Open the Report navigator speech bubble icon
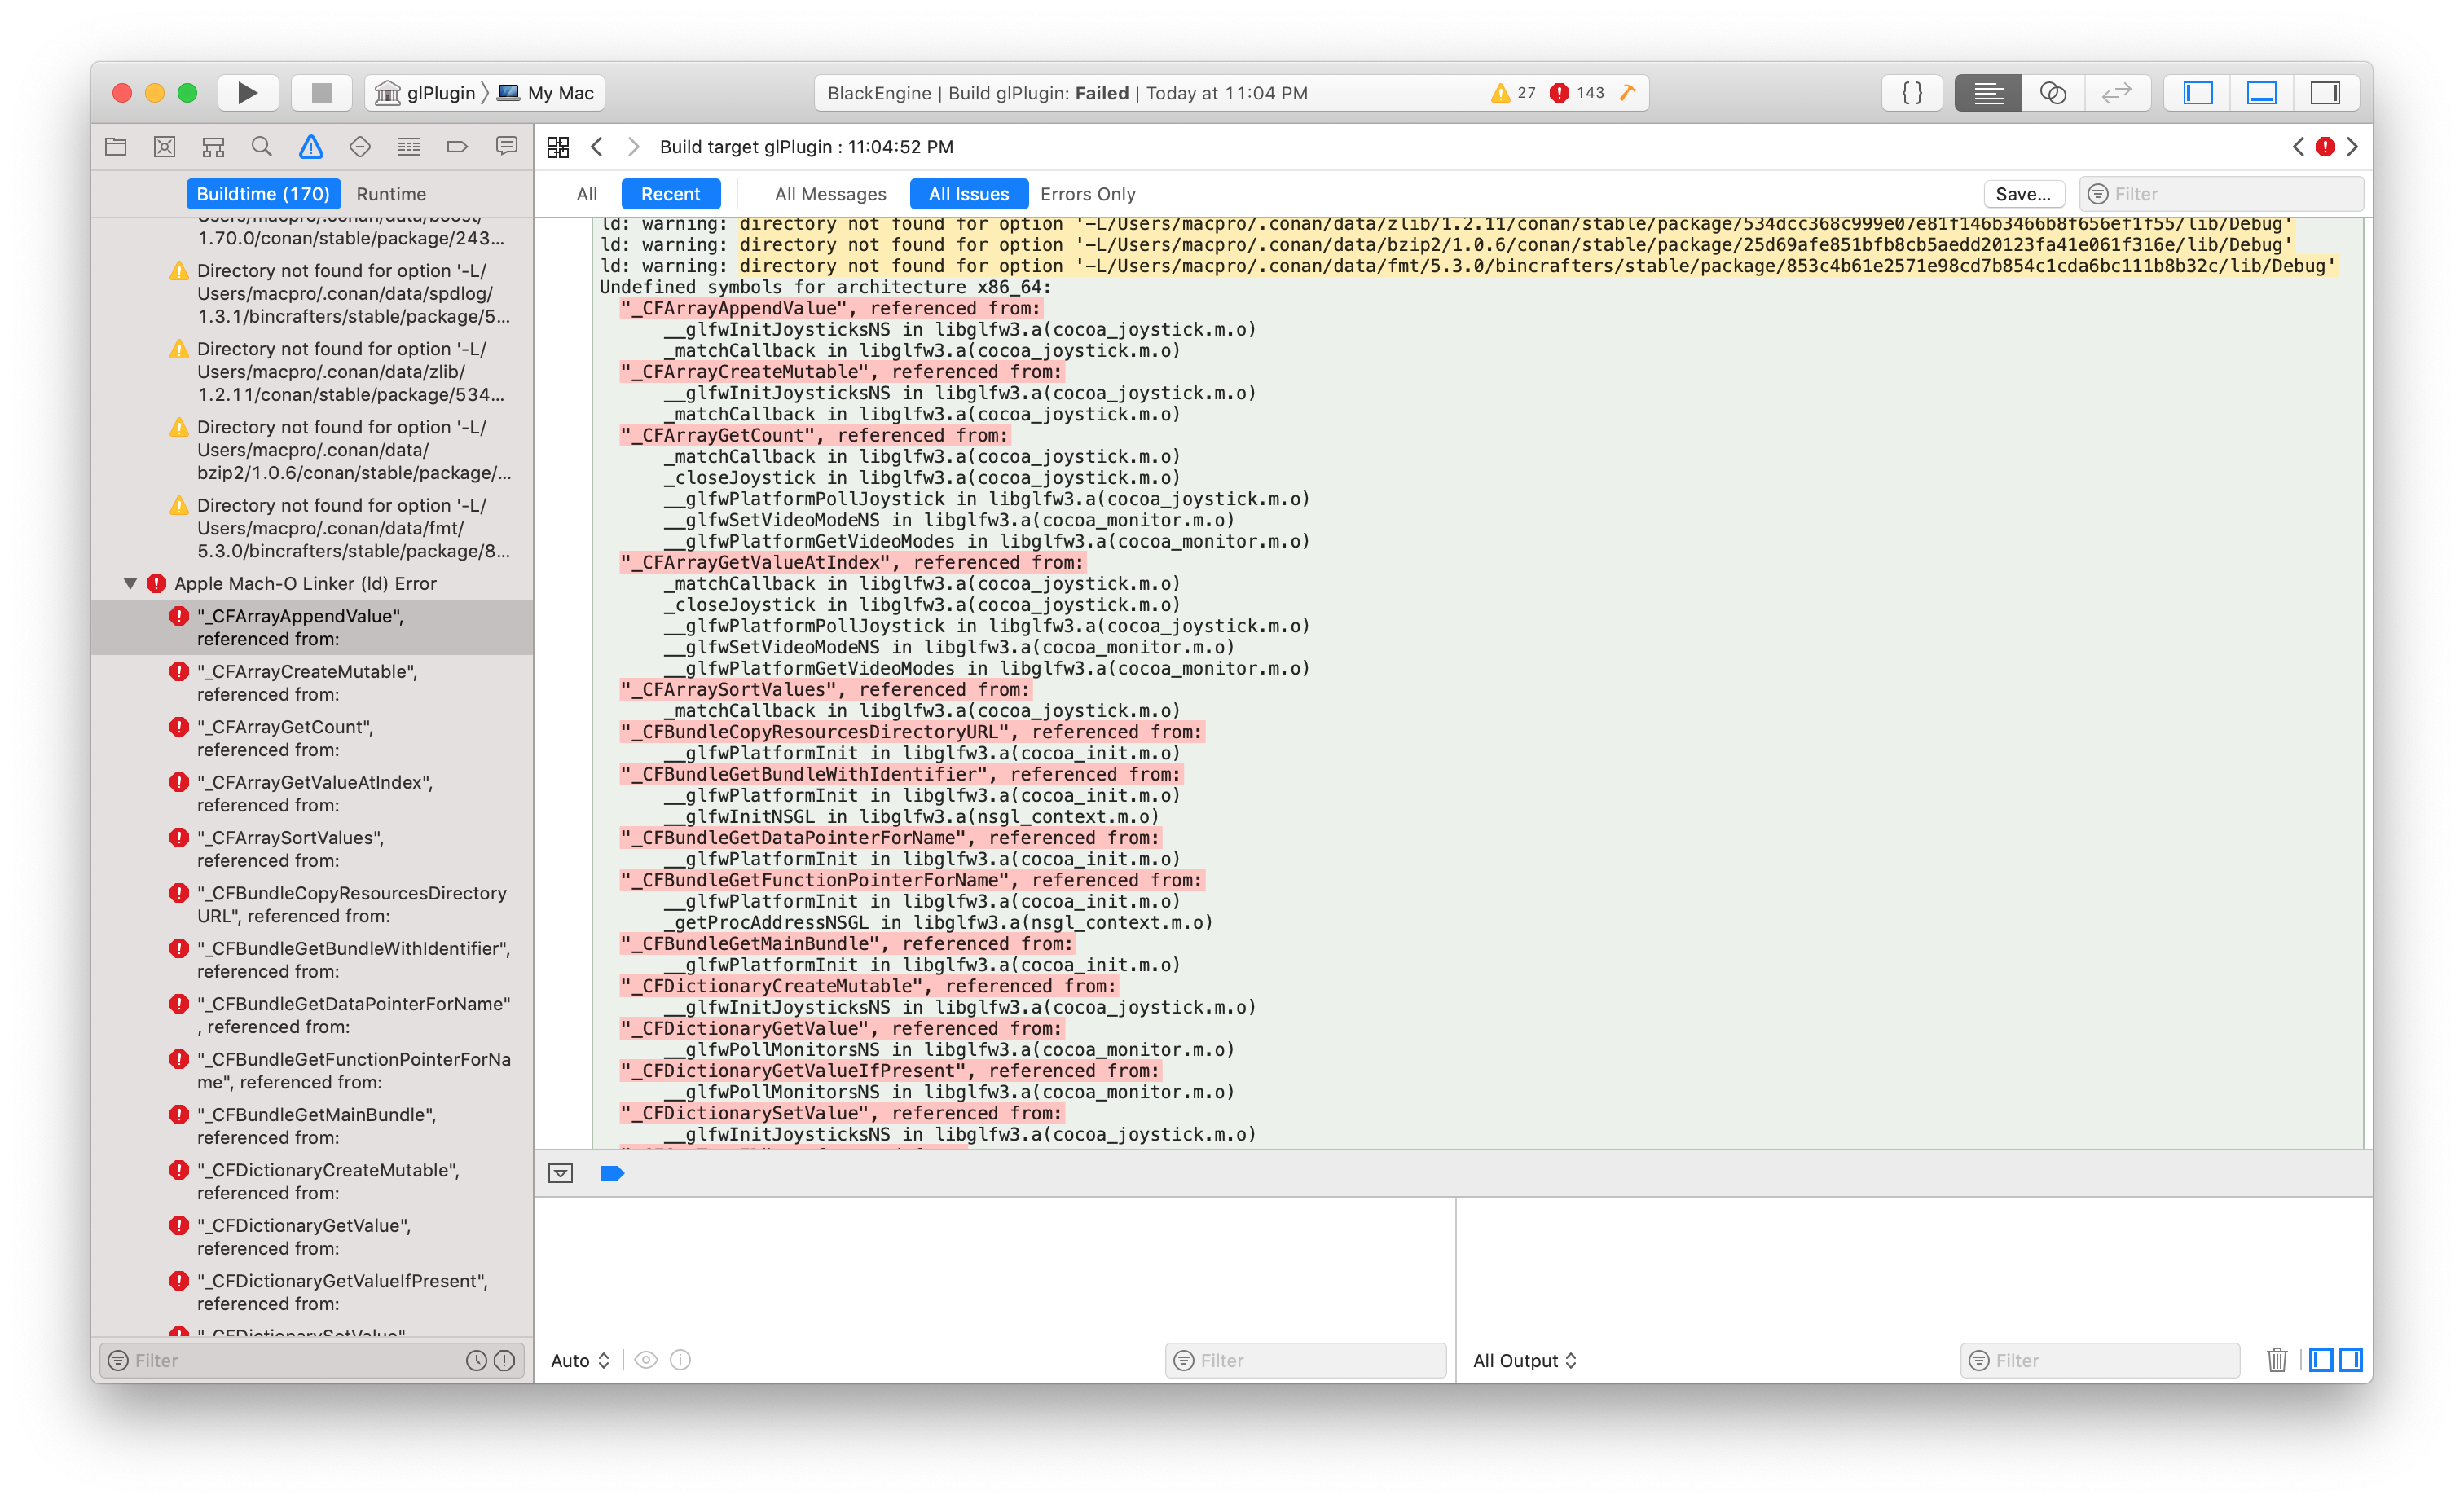This screenshot has width=2464, height=1504. 507,147
